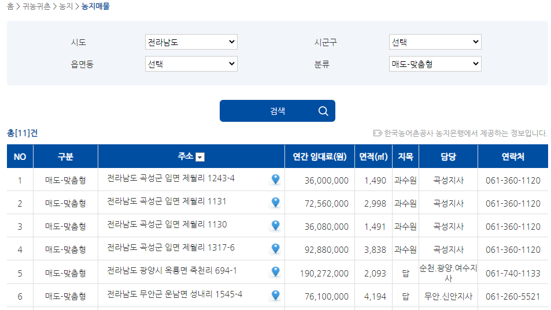This screenshot has height=310, width=551.
Task: Open map pin for 제월리 1243-4
Action: pyautogui.click(x=275, y=180)
